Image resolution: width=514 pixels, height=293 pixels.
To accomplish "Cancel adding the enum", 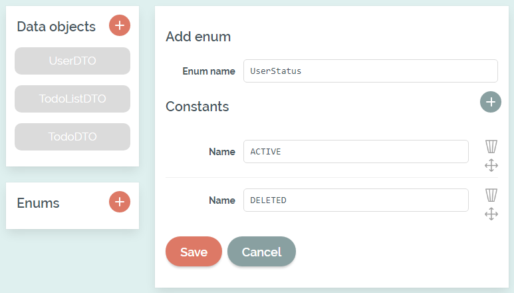I will point(261,252).
